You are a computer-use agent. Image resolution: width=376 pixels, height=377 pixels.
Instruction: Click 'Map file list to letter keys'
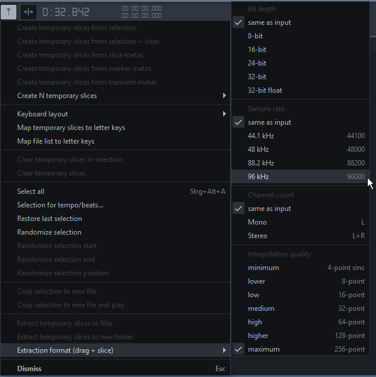55,141
